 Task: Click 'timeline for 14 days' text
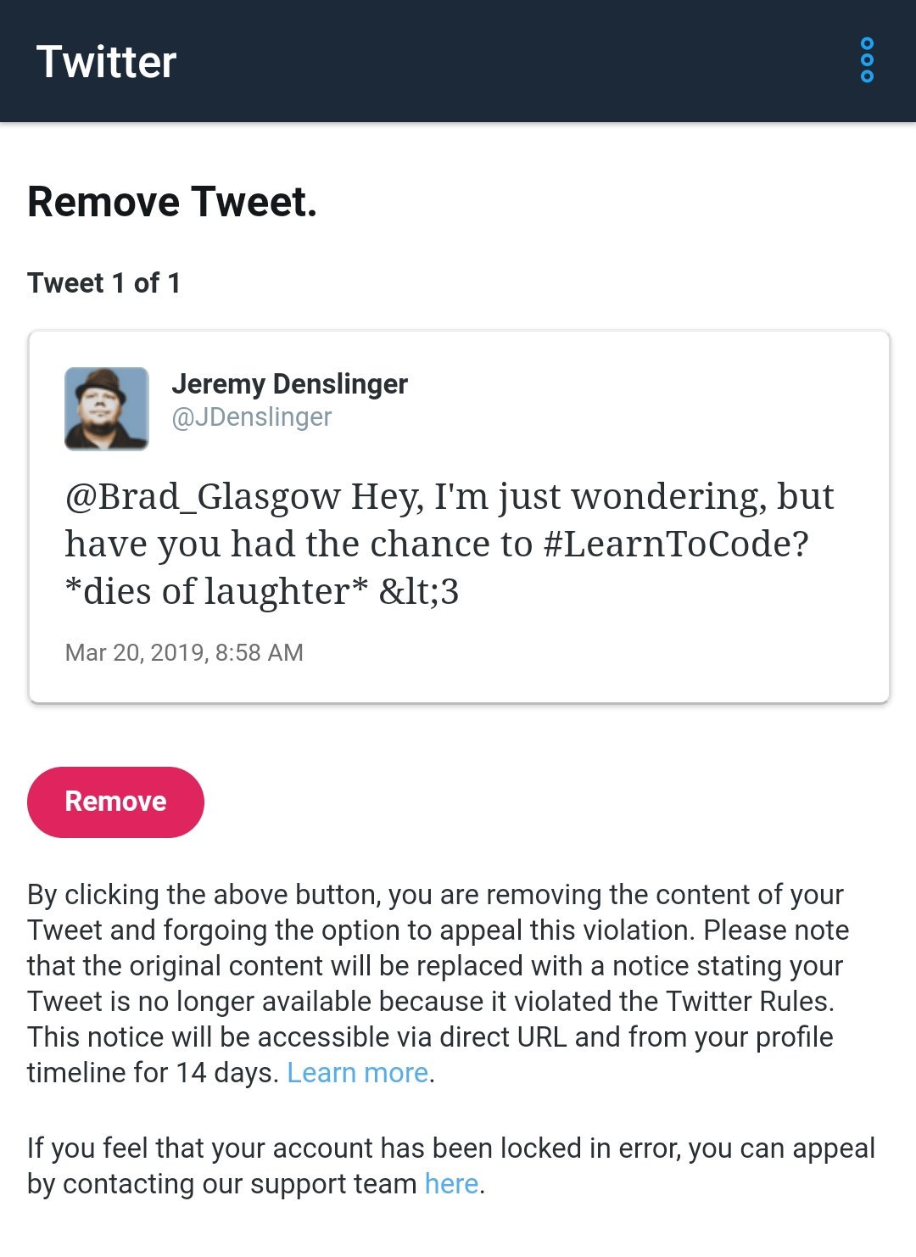[x=153, y=1073]
